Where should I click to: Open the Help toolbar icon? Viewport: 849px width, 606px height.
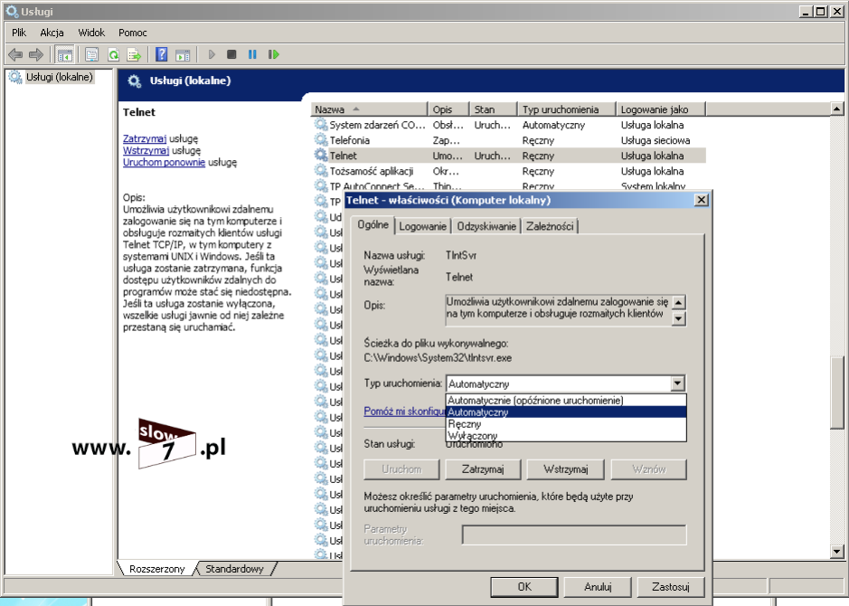click(161, 54)
